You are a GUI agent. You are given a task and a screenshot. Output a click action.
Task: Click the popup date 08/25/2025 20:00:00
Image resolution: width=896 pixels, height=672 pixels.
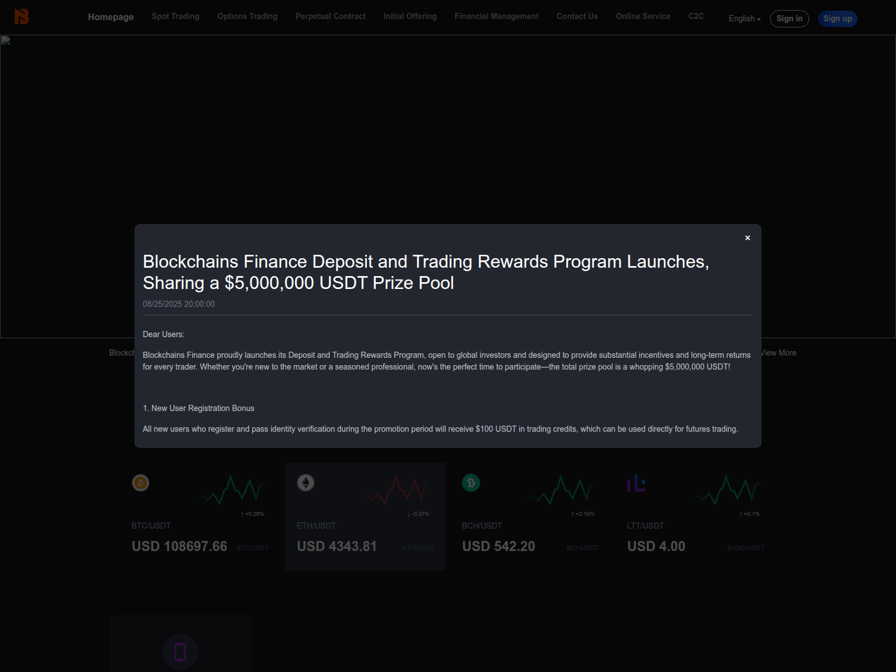click(x=179, y=304)
